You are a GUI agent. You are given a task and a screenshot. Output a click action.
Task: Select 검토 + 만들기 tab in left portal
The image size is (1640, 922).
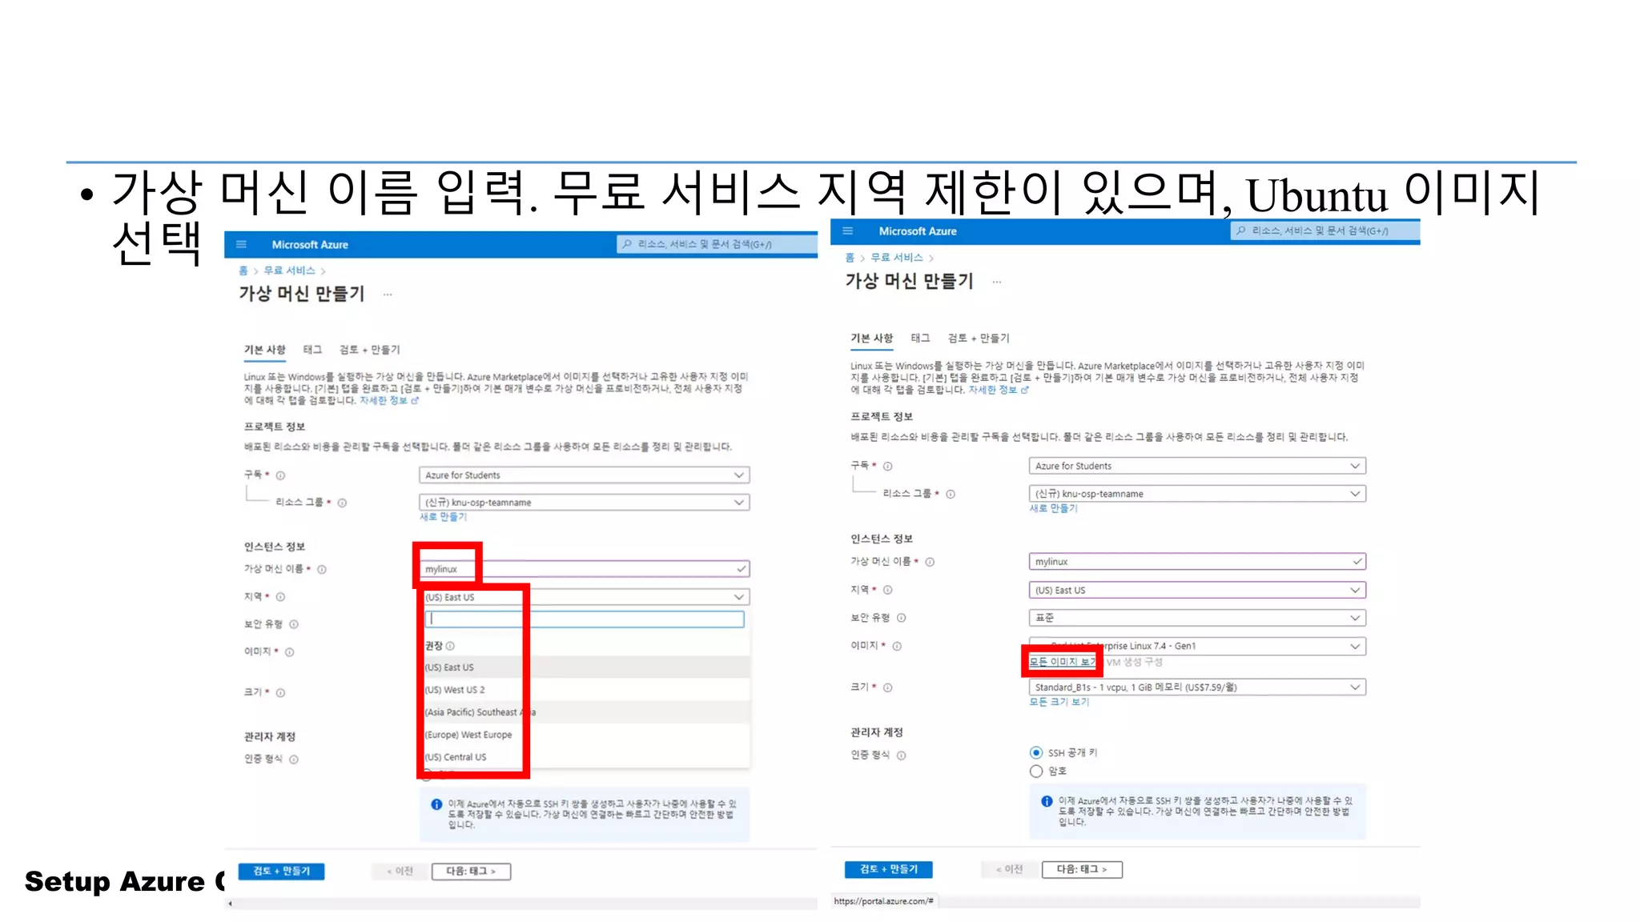[369, 350]
